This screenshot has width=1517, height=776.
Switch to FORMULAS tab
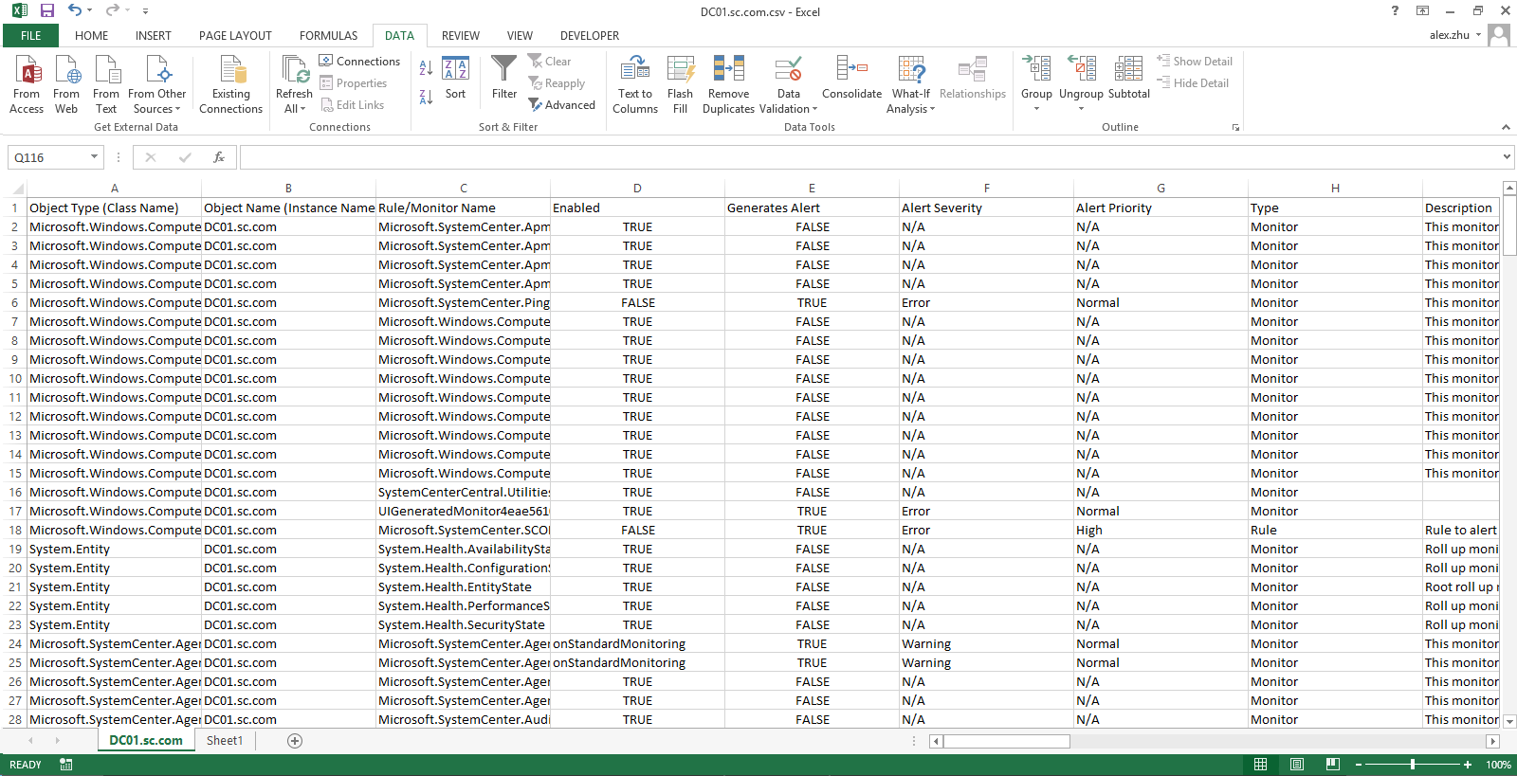[328, 35]
